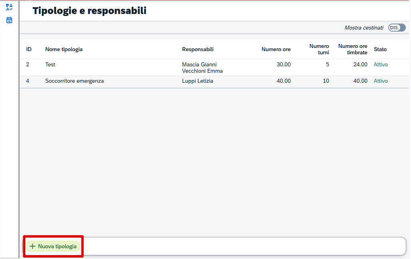Open the Soccorritore emergenza row
Viewport: 411px width, 259px height.
tap(75, 81)
